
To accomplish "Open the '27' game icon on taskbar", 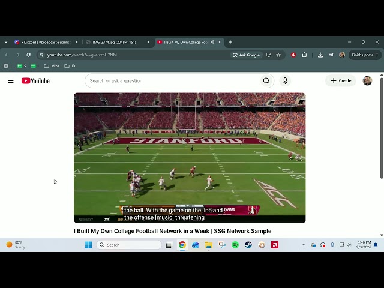I will click(262, 245).
